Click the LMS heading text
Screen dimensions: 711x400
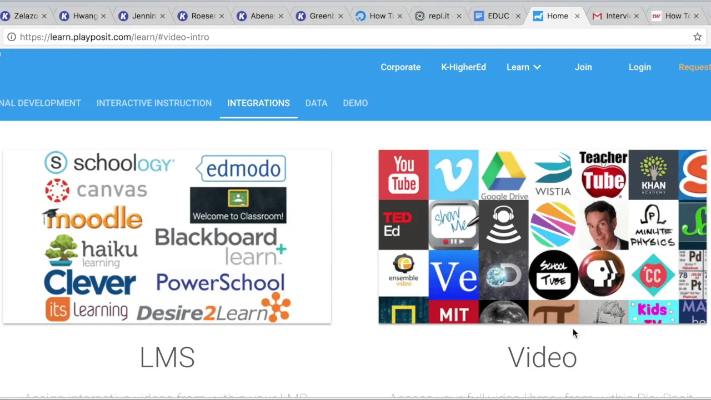[x=167, y=357]
